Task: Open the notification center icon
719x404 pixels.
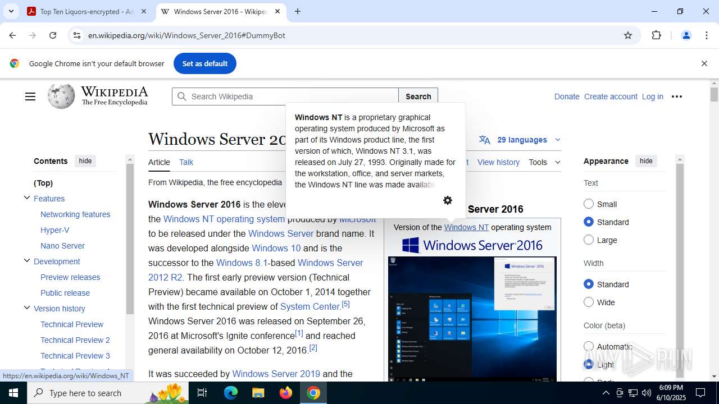Action: pyautogui.click(x=700, y=393)
